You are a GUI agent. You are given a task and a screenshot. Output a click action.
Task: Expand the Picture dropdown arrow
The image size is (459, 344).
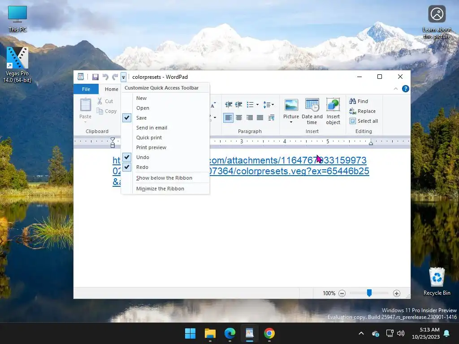click(291, 122)
